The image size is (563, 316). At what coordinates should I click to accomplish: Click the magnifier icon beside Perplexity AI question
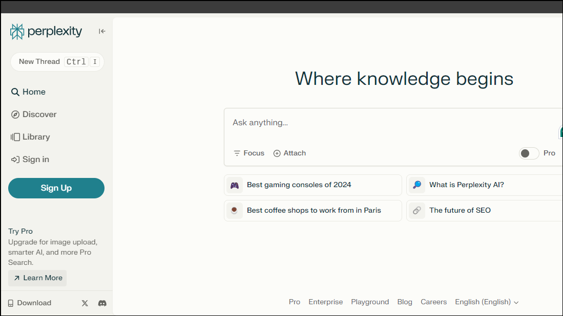pyautogui.click(x=417, y=185)
